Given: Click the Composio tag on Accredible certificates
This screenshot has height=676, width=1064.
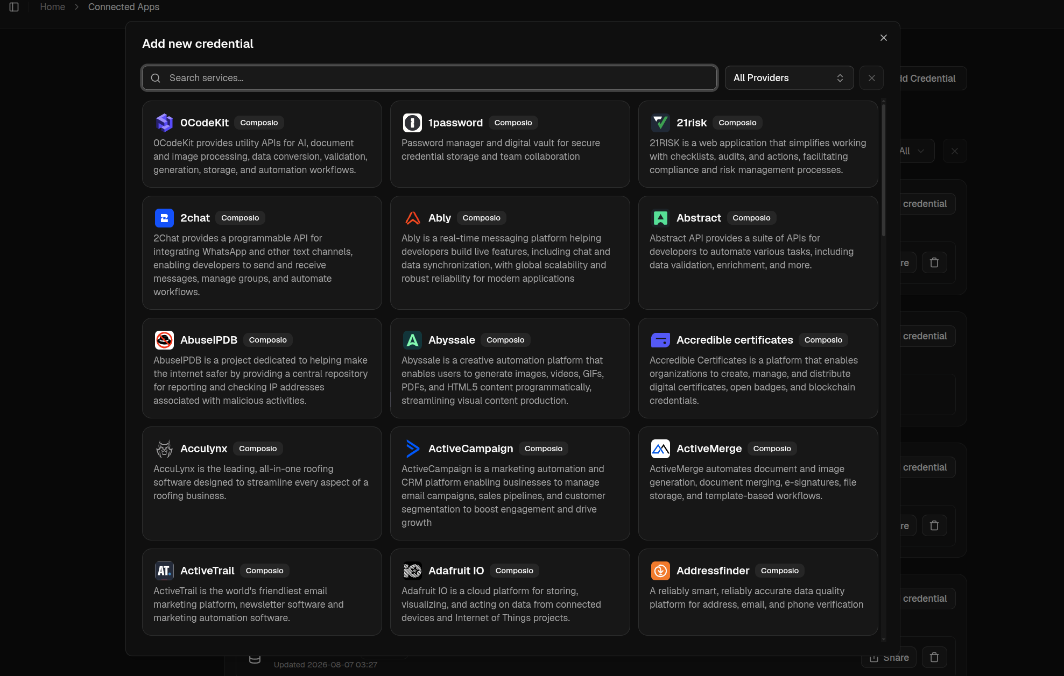Looking at the screenshot, I should [x=823, y=340].
